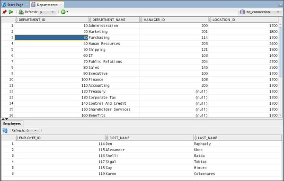The width and height of the screenshot is (284, 181).
Task: Select the Marketing department cell
Action: point(114,32)
